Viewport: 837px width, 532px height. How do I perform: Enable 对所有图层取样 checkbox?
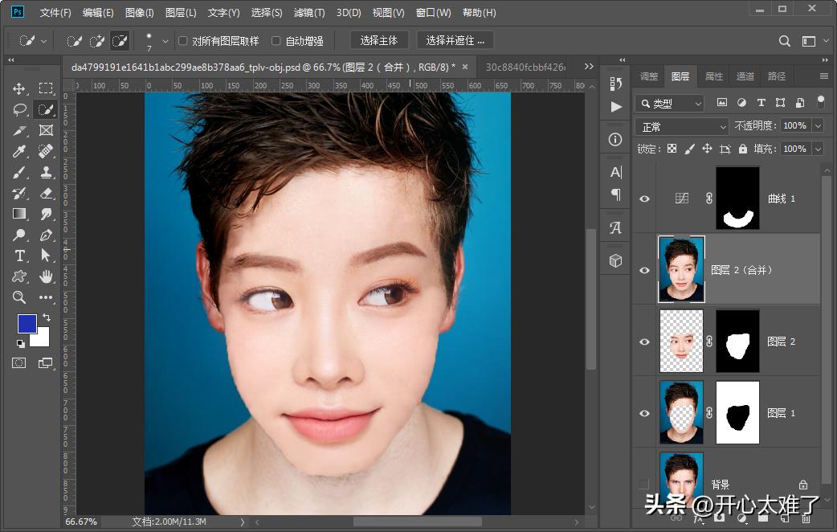click(x=183, y=41)
